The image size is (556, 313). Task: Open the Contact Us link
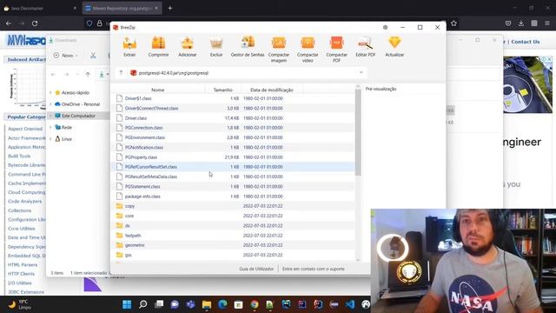(526, 42)
